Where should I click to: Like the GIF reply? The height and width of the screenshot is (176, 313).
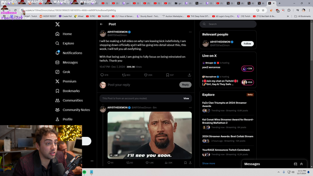[147, 163]
